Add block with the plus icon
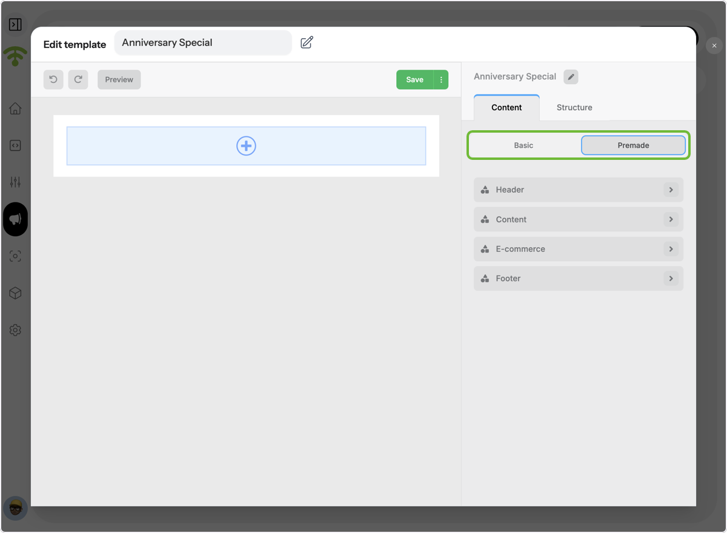 [x=246, y=146]
